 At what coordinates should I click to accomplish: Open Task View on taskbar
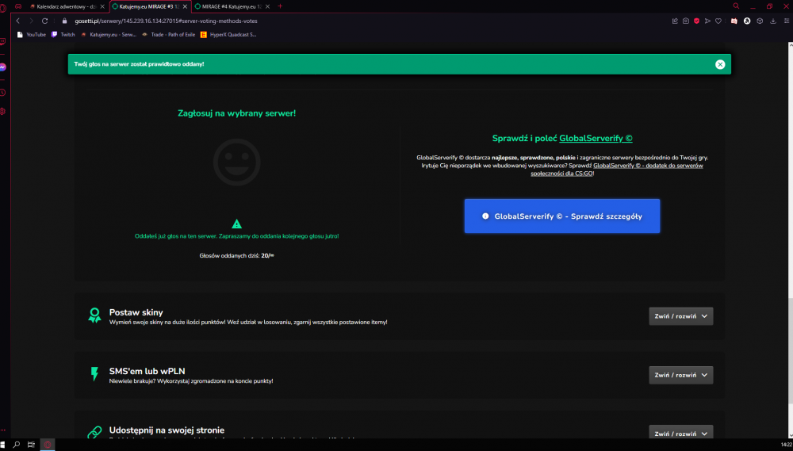[x=32, y=445]
